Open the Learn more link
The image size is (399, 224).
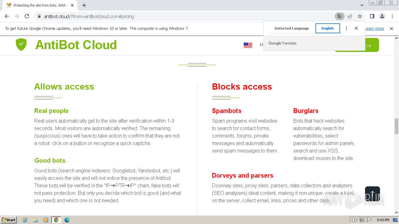(374, 28)
